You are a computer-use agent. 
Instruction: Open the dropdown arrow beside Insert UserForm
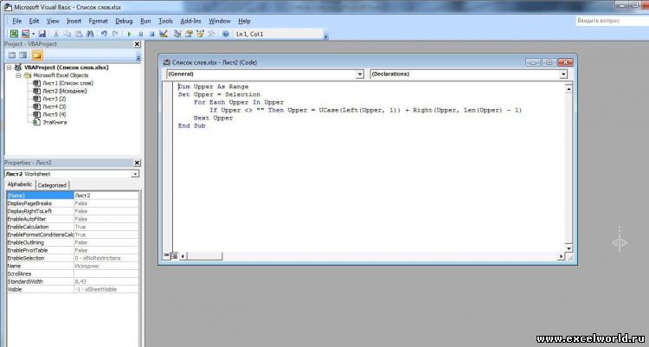point(33,34)
